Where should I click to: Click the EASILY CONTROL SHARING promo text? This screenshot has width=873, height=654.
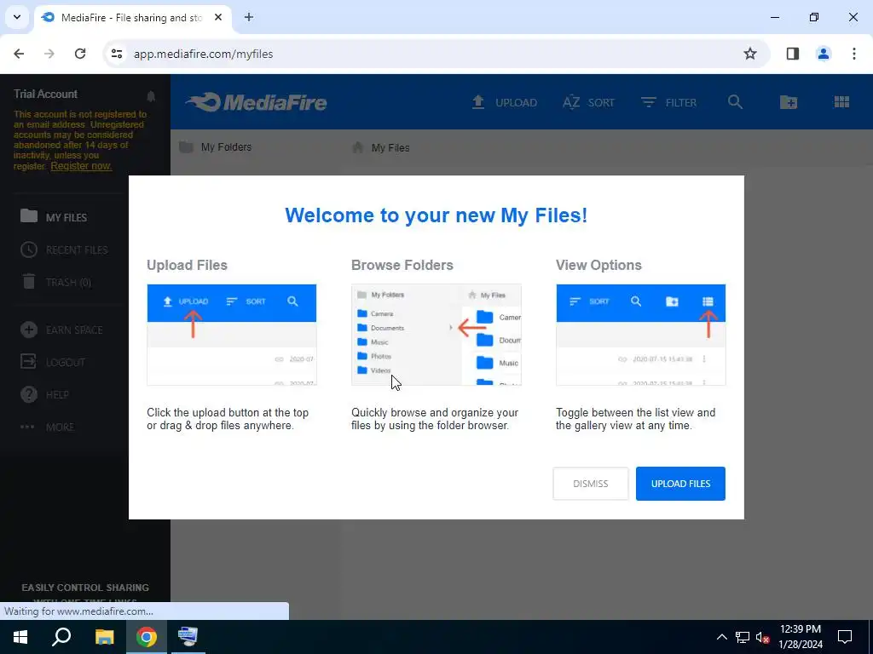pos(85,588)
